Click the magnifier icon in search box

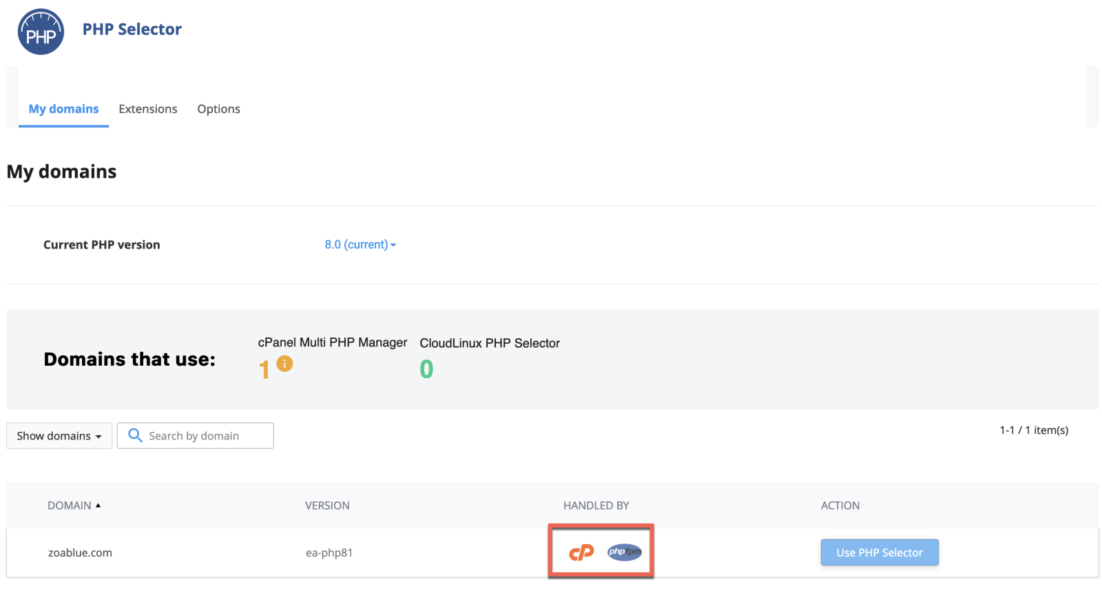pyautogui.click(x=135, y=435)
